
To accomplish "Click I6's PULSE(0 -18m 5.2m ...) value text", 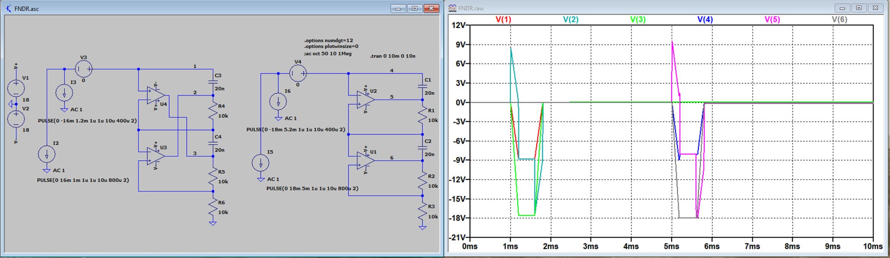I will [296, 129].
